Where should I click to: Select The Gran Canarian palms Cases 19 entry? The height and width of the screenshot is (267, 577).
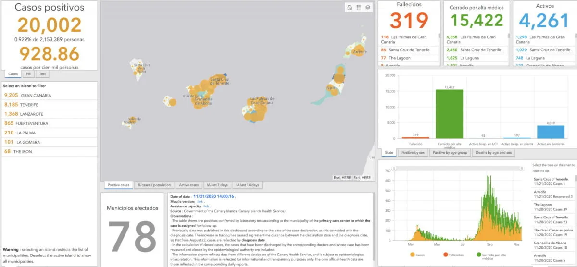tap(553, 232)
